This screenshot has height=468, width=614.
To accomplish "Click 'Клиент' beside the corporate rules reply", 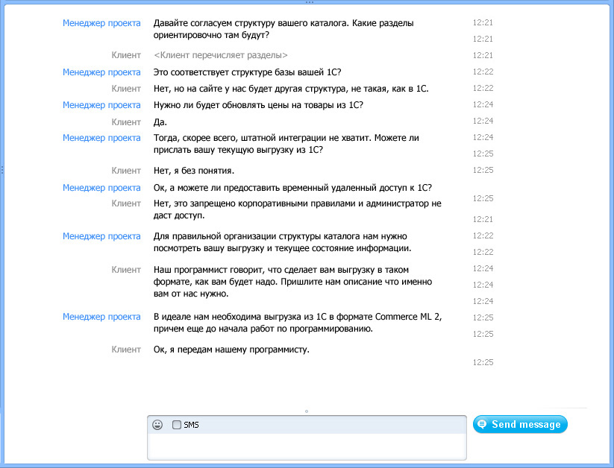I will [x=126, y=203].
